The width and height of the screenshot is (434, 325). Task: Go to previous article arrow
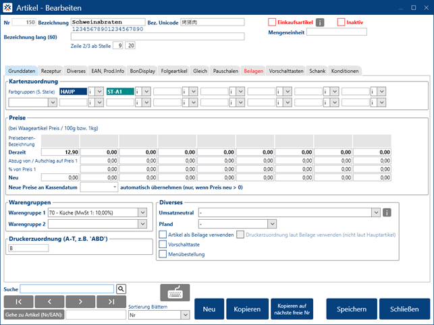51,301
